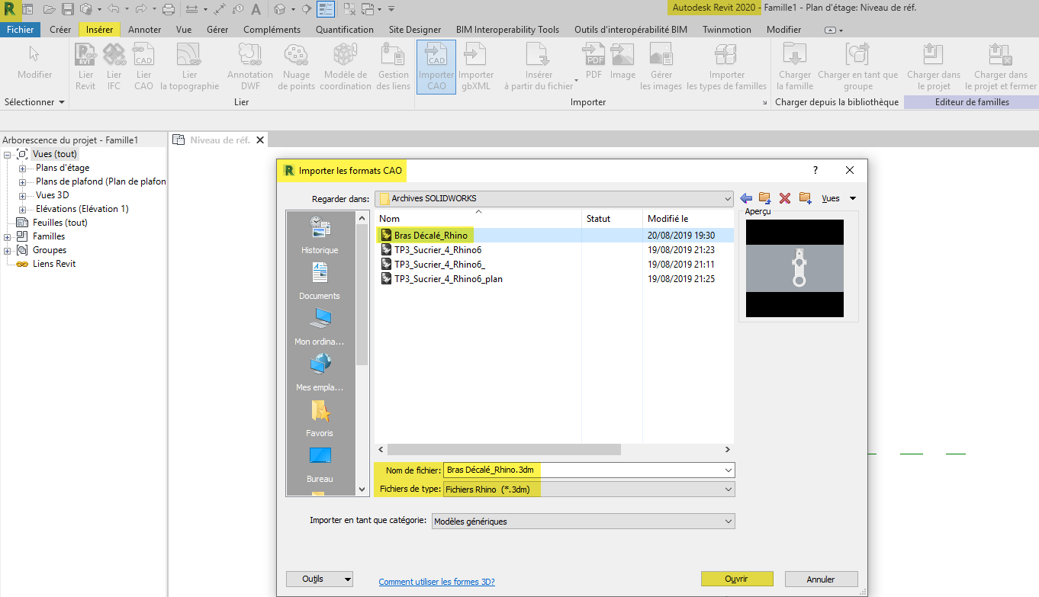Open the Fichiers de type dropdown
The height and width of the screenshot is (597, 1039).
[x=725, y=488]
